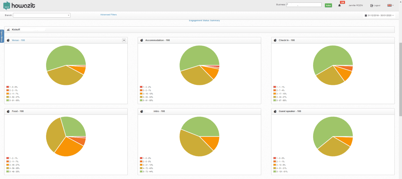Click the Food - 166 panel title
The height and width of the screenshot is (179, 402).
click(x=18, y=111)
